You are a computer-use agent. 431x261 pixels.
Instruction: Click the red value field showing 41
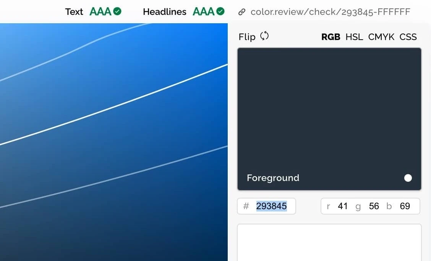pos(343,206)
